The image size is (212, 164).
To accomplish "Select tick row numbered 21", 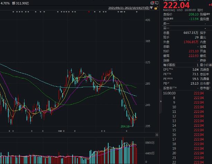I will pyautogui.click(x=187, y=158).
